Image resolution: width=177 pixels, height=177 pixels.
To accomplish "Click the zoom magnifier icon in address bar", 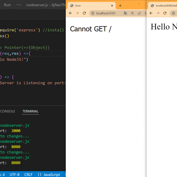I will click(132, 13).
